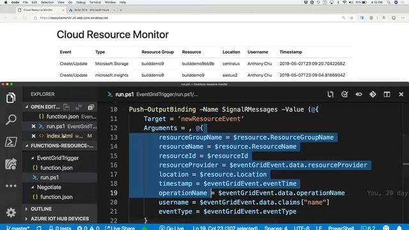Collapse the FUNCTIONS-RESOURCE folder section
Viewport: 409px width, 230px height.
click(x=27, y=146)
